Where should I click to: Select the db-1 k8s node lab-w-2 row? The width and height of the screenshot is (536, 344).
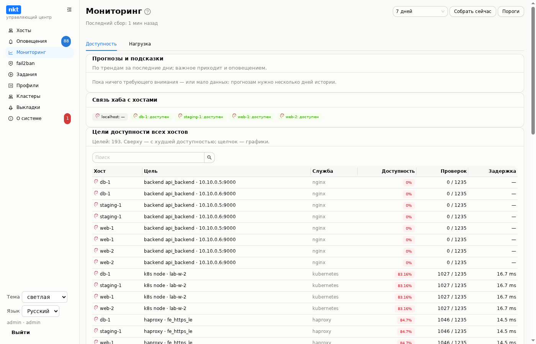point(305,274)
